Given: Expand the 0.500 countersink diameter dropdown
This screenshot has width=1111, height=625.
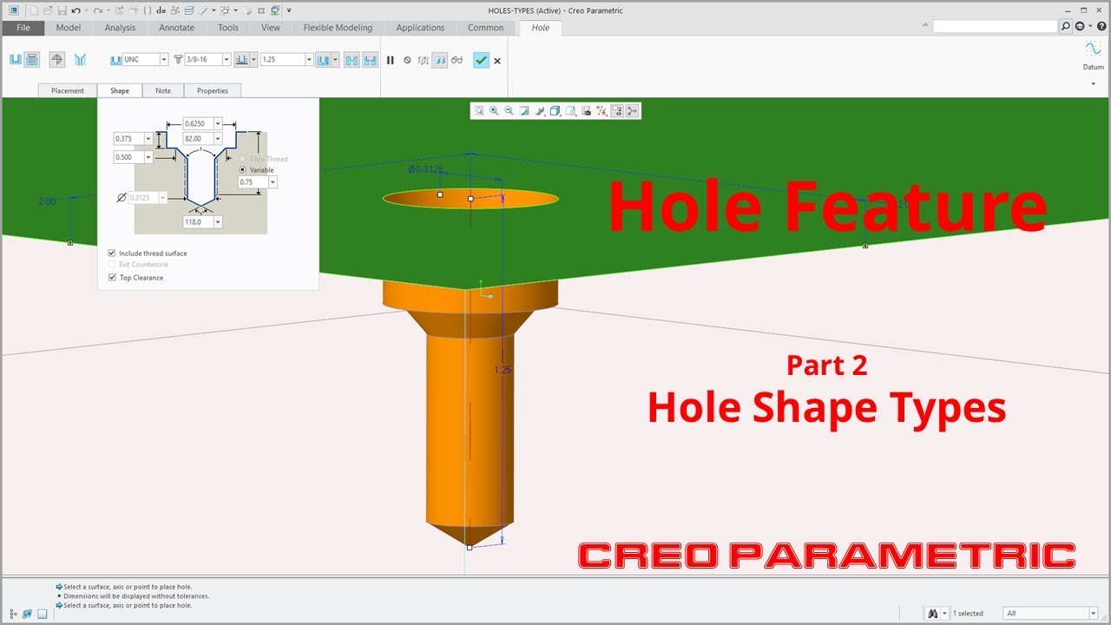Looking at the screenshot, I should tap(148, 157).
